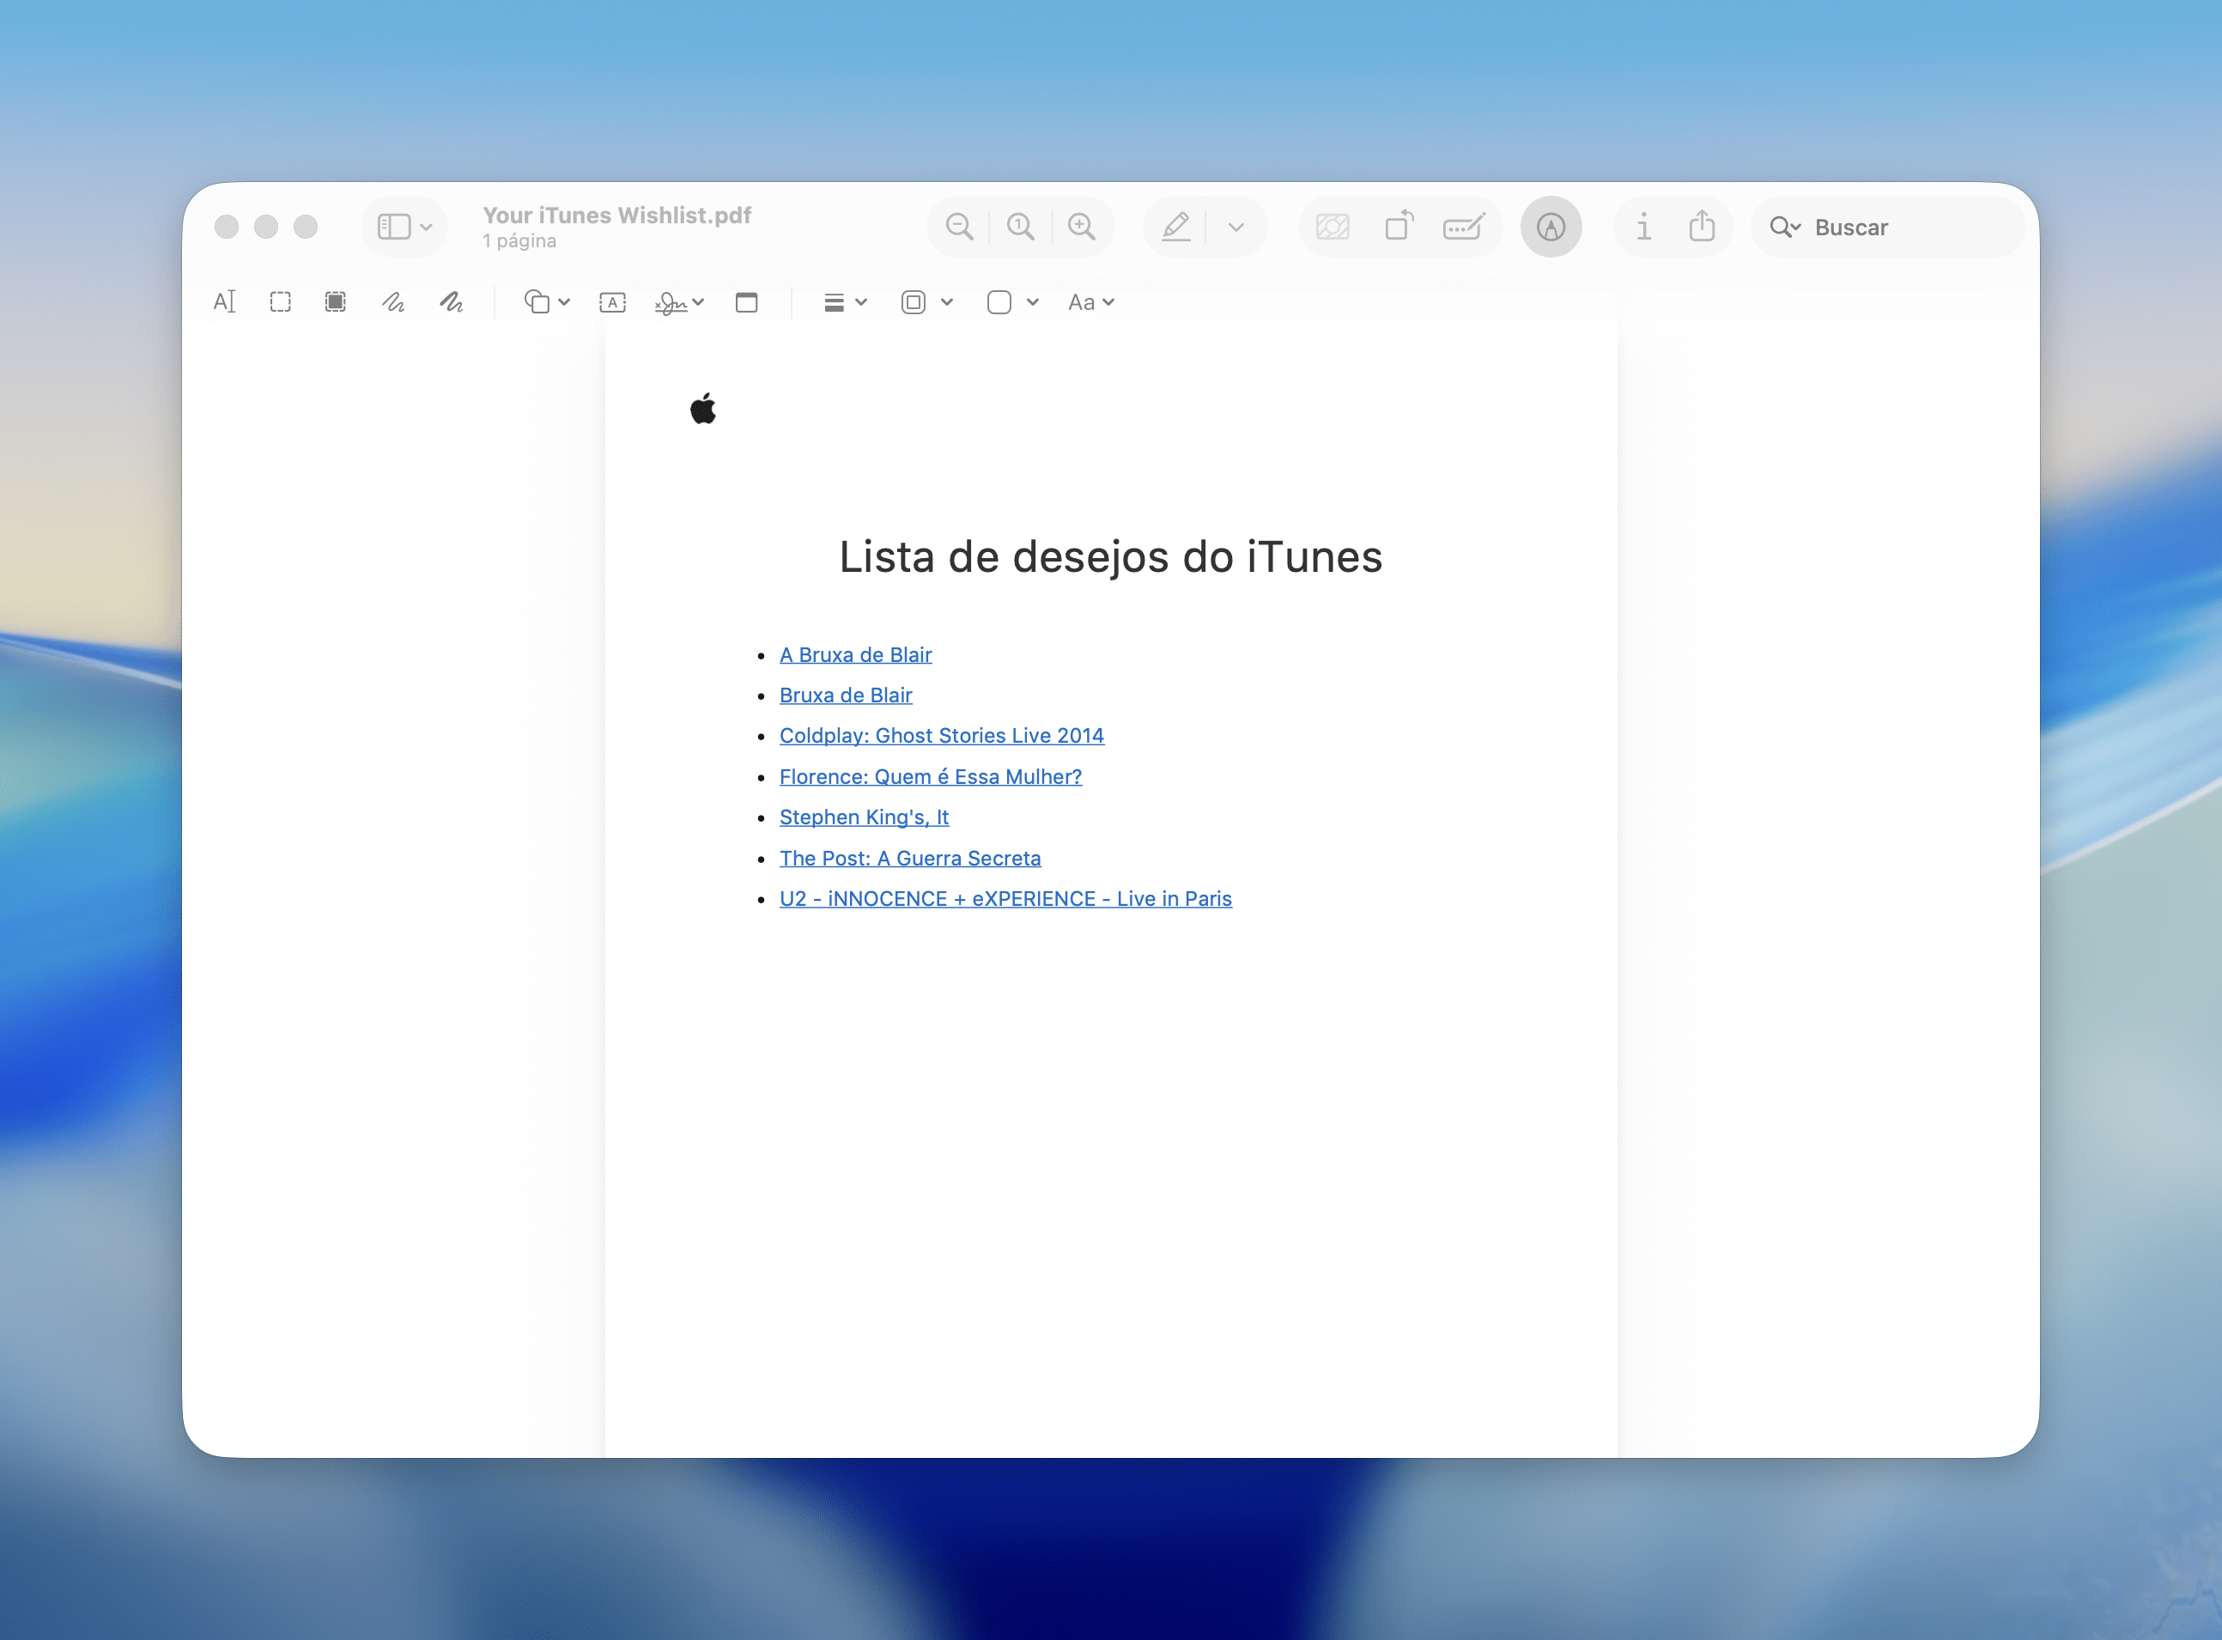Choose the Rectangular Selection tool
The width and height of the screenshot is (2222, 1640).
coord(280,301)
